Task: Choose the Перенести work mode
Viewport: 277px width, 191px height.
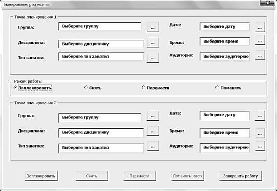Action: pyautogui.click(x=143, y=88)
